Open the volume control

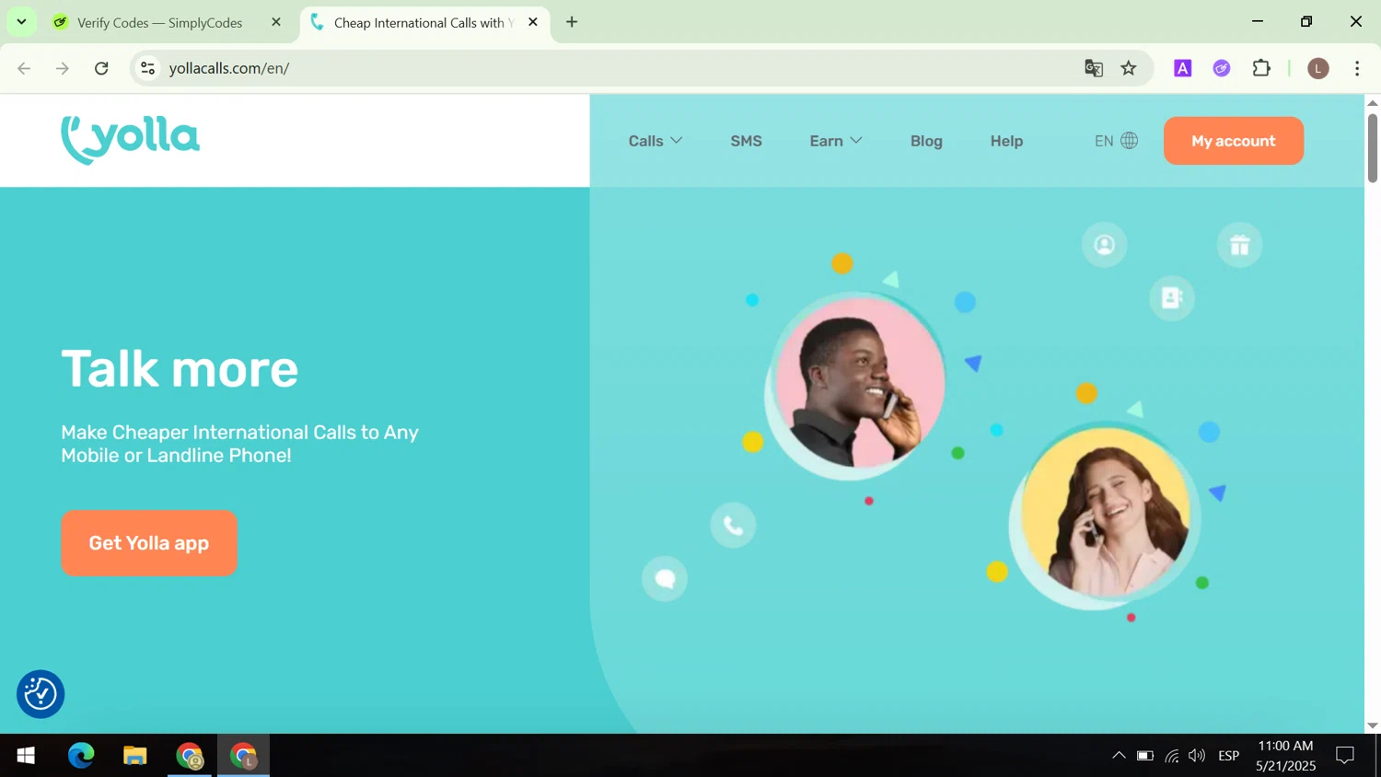pyautogui.click(x=1197, y=756)
